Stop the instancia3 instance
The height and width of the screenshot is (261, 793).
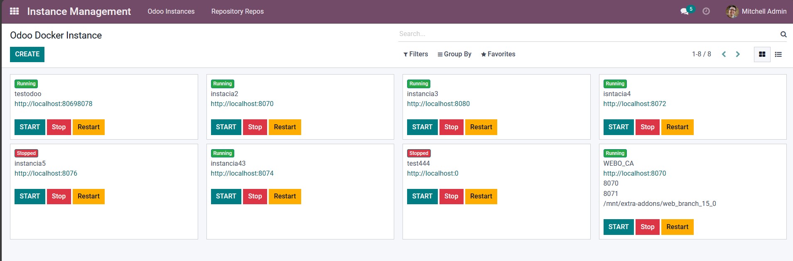click(x=452, y=127)
